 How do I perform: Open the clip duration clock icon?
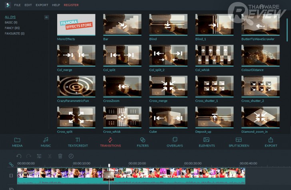point(71,156)
